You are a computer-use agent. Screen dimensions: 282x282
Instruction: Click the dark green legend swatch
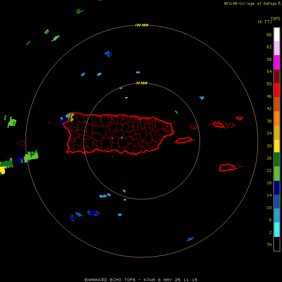[x=277, y=159]
